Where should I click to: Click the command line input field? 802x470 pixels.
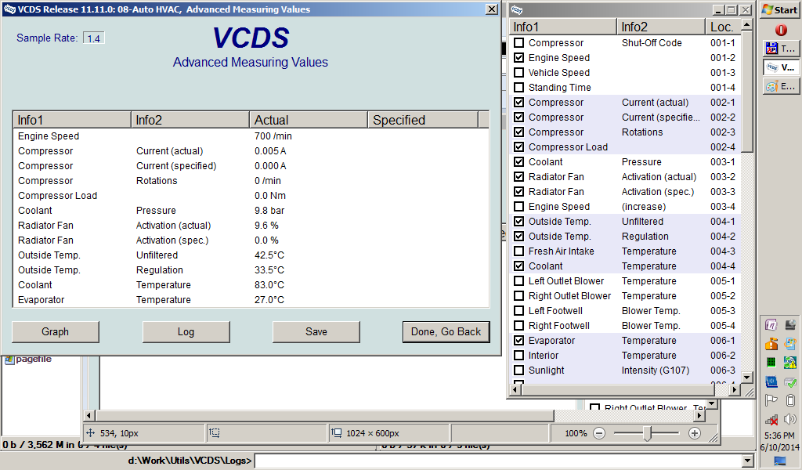point(498,461)
